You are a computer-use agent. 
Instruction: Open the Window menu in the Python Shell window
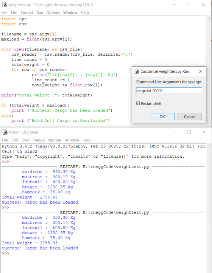[72, 140]
